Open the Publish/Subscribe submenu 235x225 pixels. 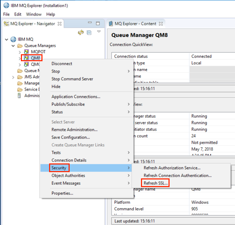87,104
